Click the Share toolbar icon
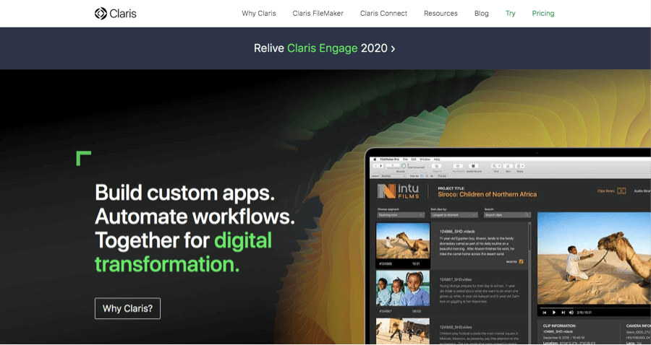The height and width of the screenshot is (345, 651). (518, 166)
